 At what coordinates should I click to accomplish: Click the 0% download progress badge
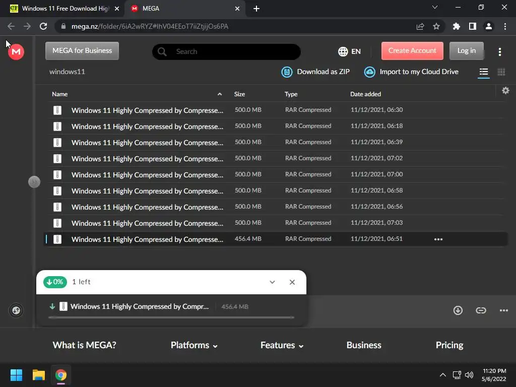click(55, 282)
